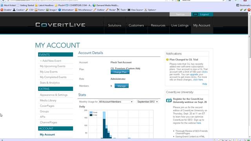
Task: Click the CoverItLive University webinar icon
Action: [169, 100]
